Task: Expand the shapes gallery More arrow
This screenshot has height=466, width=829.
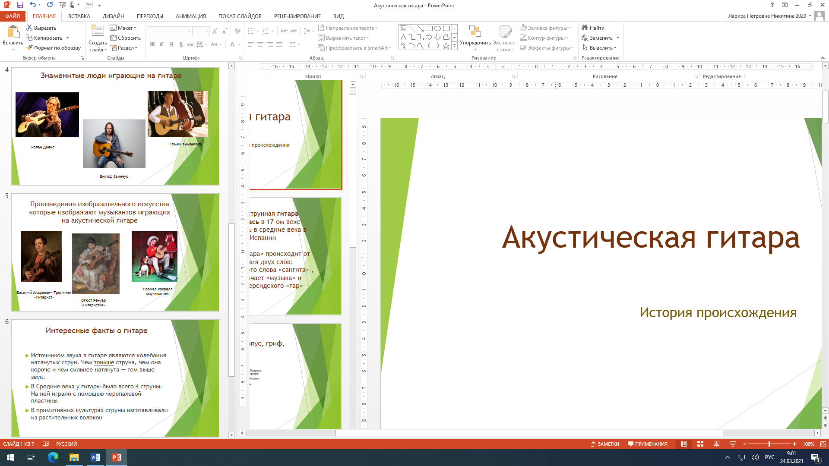Action: click(454, 46)
